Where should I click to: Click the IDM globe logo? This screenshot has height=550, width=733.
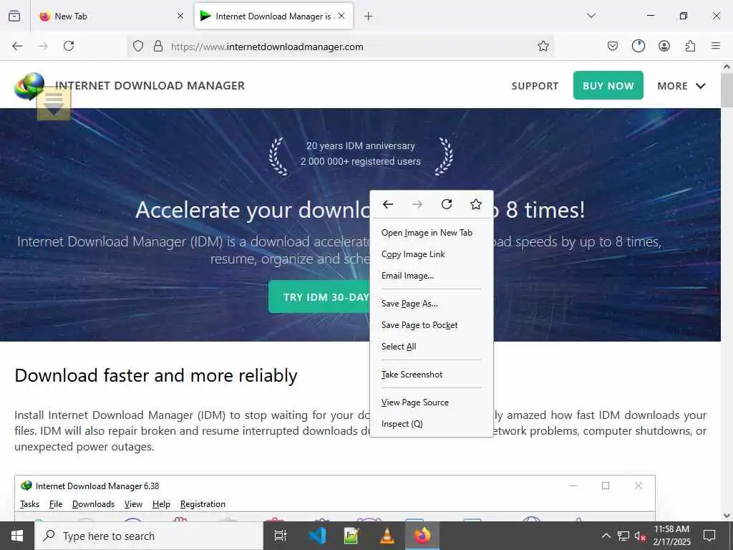(29, 86)
